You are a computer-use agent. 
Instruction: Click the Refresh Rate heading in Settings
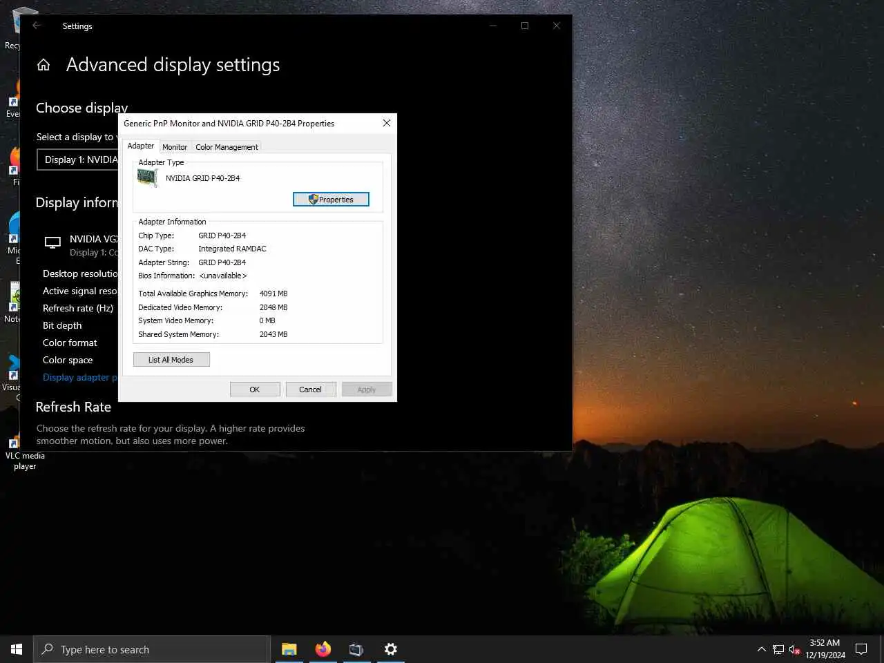(73, 407)
